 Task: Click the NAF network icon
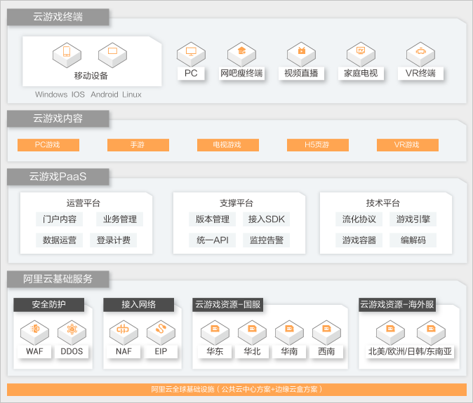coord(124,333)
